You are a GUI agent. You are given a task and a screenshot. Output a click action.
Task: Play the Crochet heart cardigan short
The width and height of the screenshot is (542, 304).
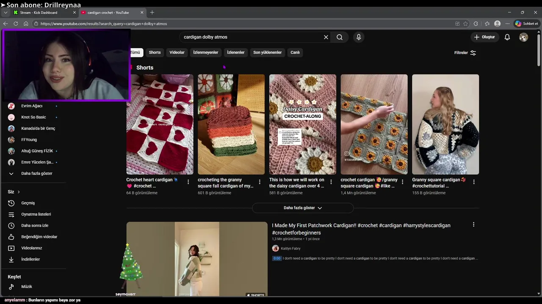click(x=160, y=125)
